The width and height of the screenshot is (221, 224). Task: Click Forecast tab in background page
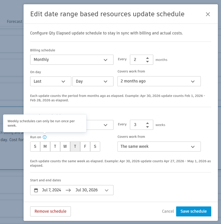pos(15,21)
